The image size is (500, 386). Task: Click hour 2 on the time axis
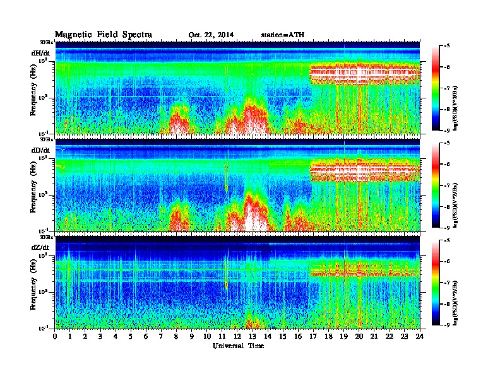pyautogui.click(x=85, y=336)
